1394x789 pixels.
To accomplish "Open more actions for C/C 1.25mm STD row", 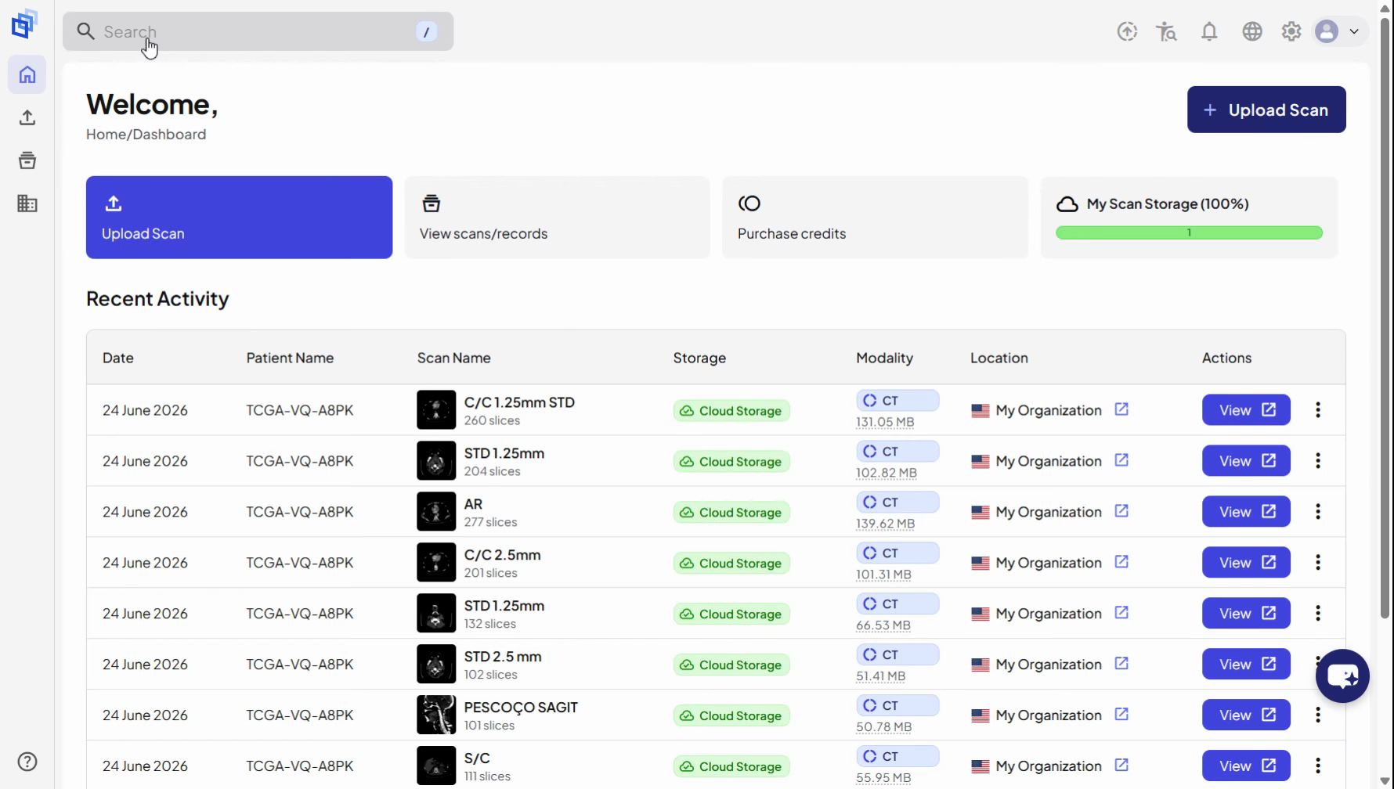I will coord(1318,410).
